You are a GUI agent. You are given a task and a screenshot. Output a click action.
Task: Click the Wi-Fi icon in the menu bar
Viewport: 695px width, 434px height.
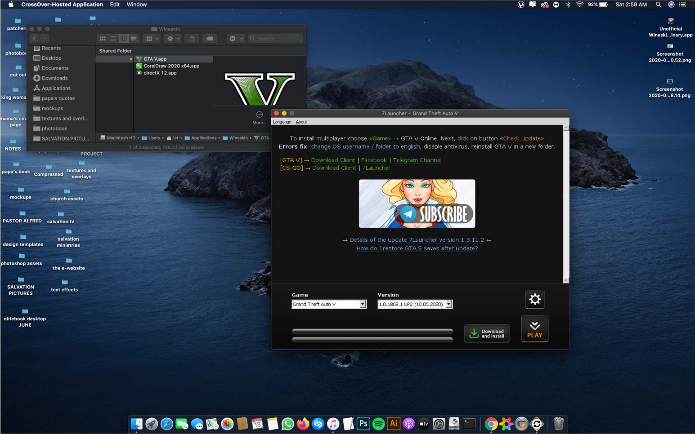coord(579,4)
